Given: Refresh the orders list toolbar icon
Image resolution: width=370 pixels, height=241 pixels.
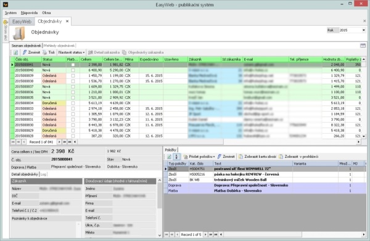Looking at the screenshot, I should coord(15,52).
